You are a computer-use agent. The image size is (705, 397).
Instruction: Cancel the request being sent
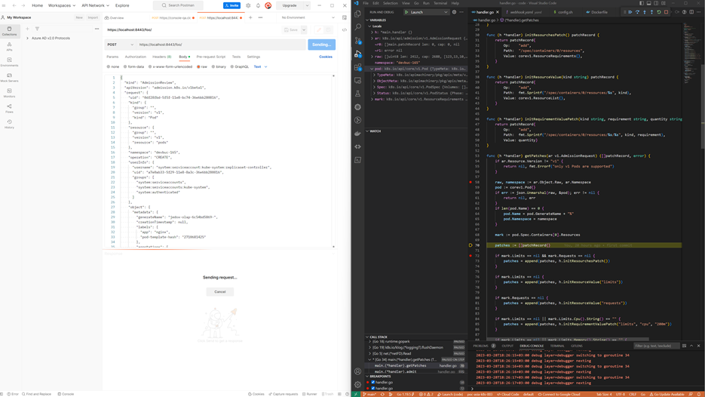(220, 291)
